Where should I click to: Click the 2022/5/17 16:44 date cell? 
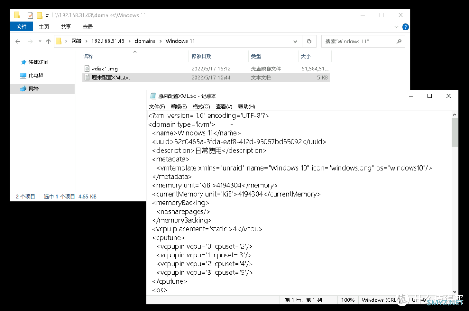[211, 77]
